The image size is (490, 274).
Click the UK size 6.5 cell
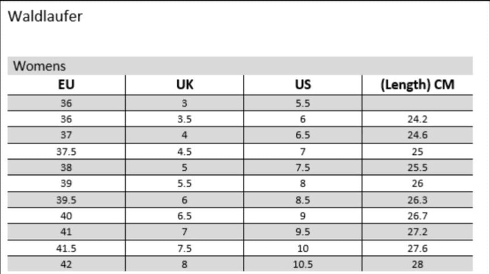[184, 216]
